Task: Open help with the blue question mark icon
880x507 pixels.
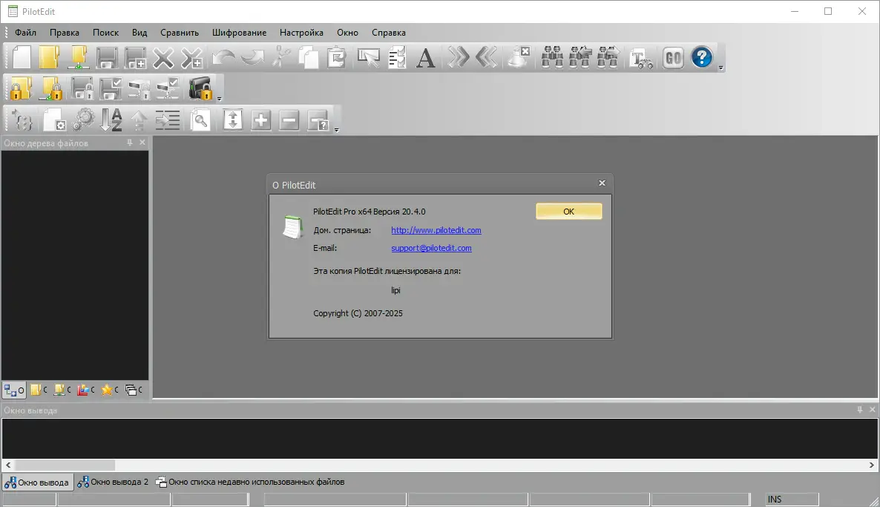Action: (x=701, y=57)
